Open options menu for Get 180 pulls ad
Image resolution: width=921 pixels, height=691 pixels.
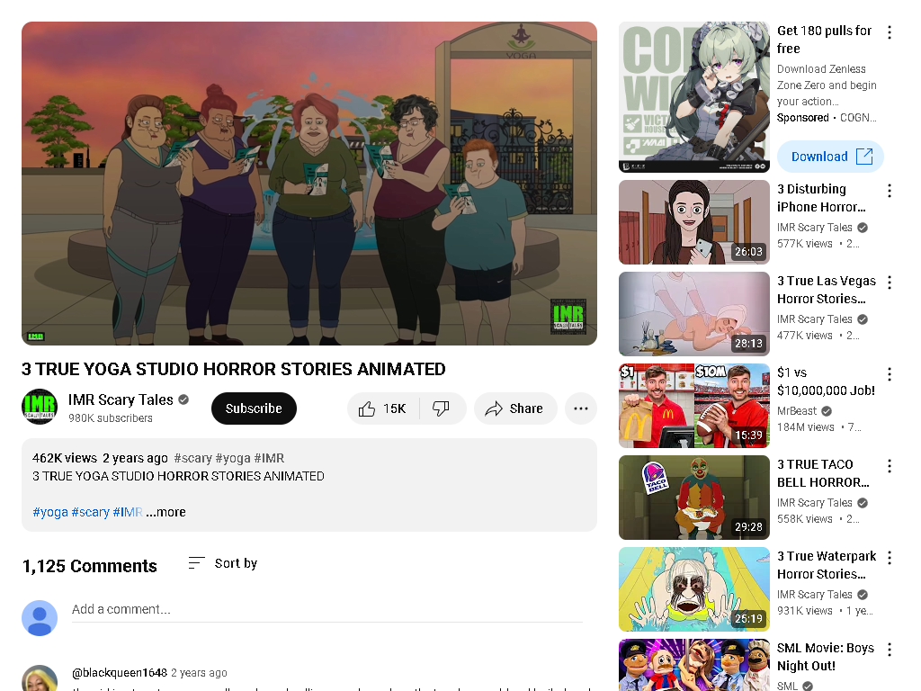(x=890, y=32)
